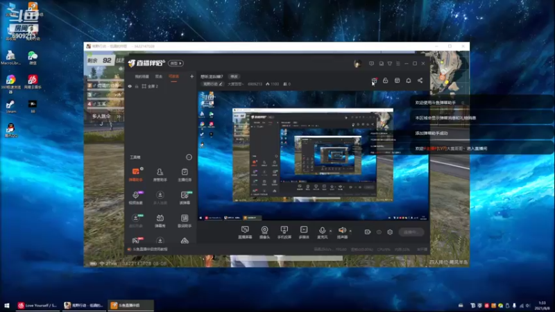Open streamer avatar profile
555x312 pixels.
[357, 63]
